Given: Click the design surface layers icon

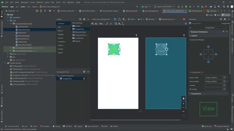Looking at the screenshot, I should click(x=115, y=19).
